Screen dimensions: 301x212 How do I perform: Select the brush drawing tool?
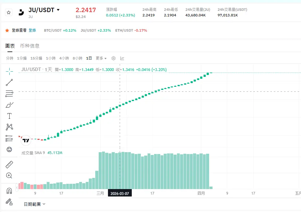pos(9,105)
